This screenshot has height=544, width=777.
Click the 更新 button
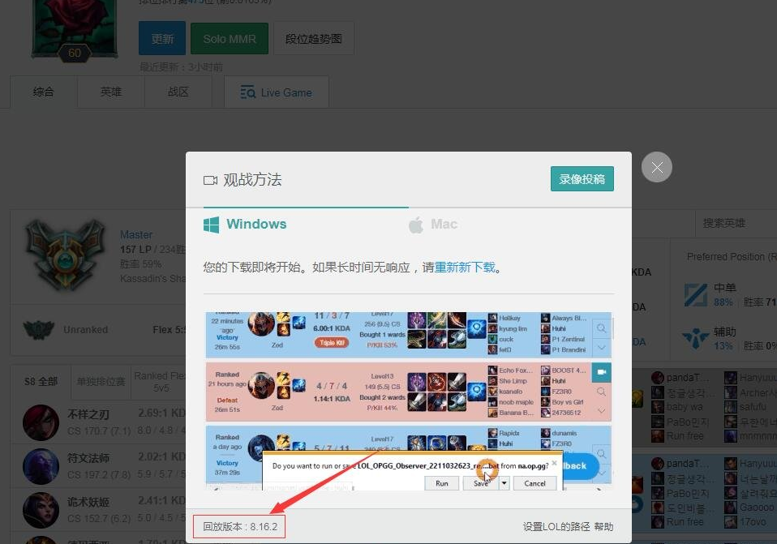[x=162, y=38]
